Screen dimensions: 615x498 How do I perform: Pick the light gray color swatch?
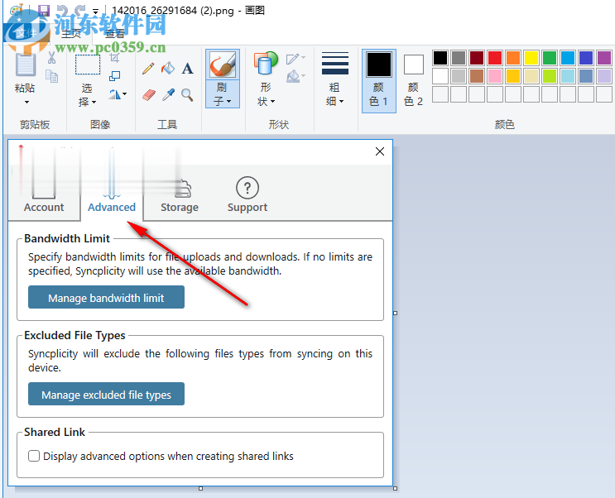[458, 76]
